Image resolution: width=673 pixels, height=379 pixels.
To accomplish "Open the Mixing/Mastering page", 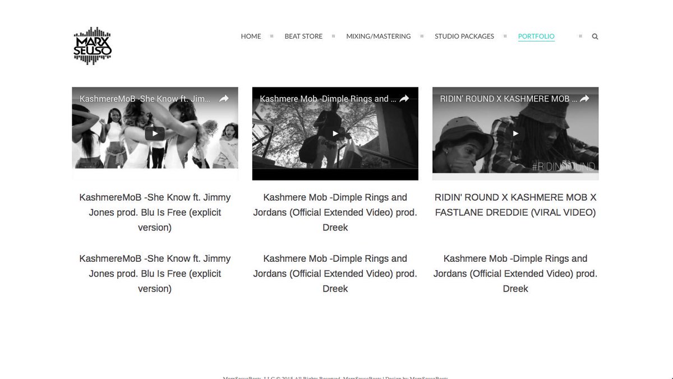I will click(379, 36).
